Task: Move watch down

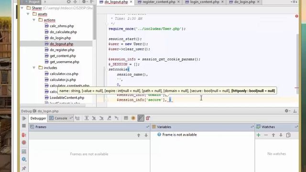Action: click(281, 135)
